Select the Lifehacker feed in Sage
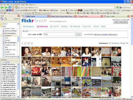This screenshot has height=100, width=133. click(x=8, y=36)
